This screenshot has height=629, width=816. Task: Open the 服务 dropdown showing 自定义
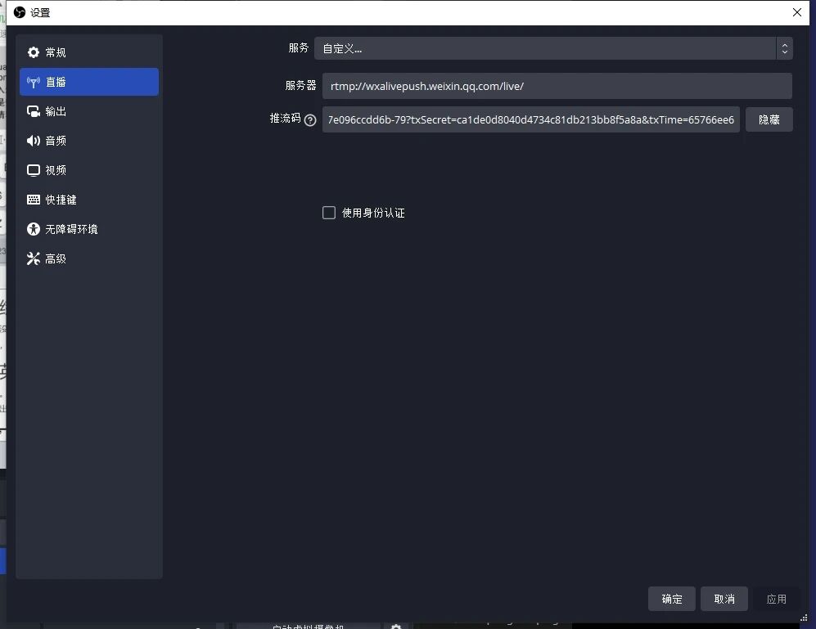tap(553, 48)
